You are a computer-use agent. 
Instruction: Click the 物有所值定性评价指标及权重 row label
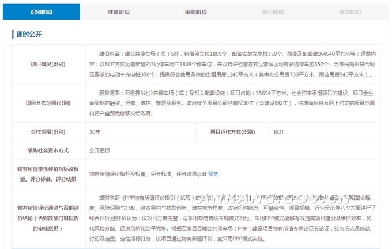[48, 174]
